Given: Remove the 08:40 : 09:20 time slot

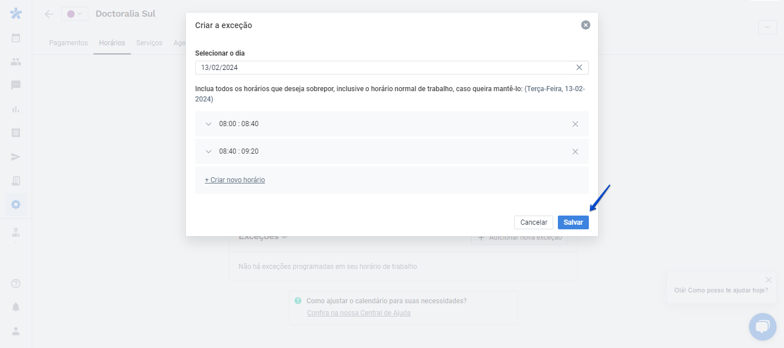Looking at the screenshot, I should [x=575, y=151].
